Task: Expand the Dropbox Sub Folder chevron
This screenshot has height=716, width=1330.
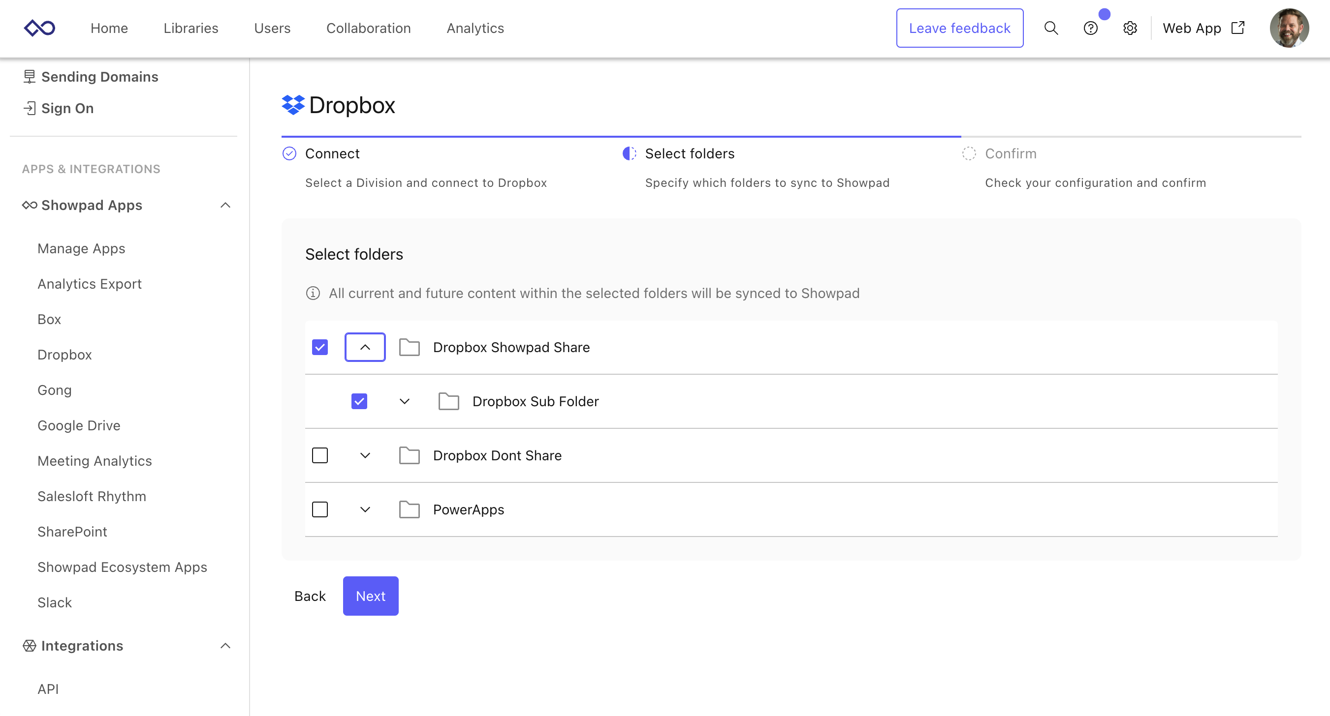Action: coord(404,401)
